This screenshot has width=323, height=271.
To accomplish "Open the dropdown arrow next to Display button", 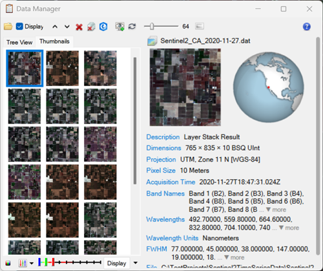I will click(x=136, y=263).
